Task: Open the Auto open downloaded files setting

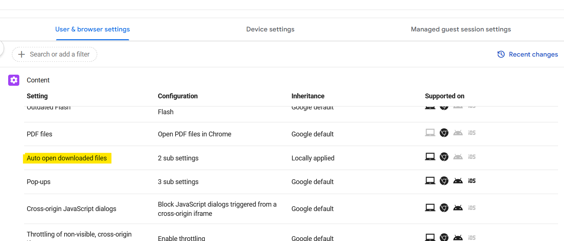Action: coord(67,158)
